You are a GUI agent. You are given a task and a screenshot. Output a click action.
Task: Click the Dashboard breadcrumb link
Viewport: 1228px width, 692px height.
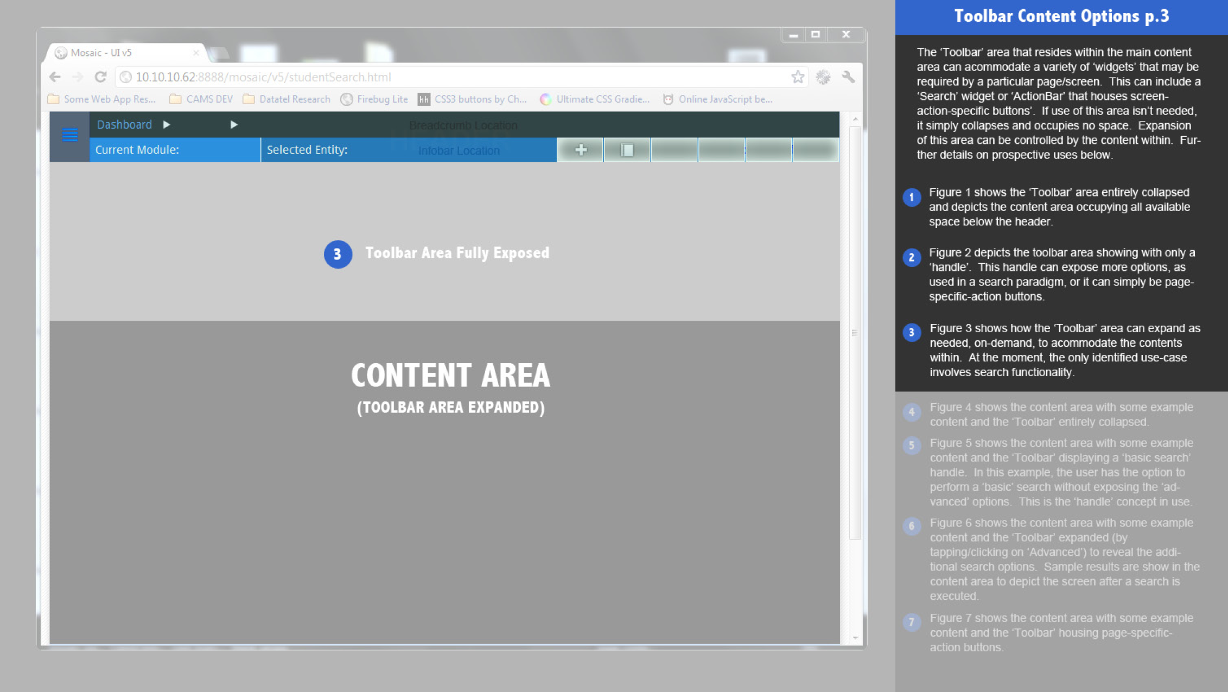click(124, 125)
